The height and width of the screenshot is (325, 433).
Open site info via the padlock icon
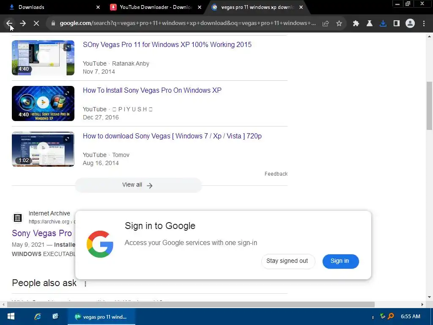[53, 24]
